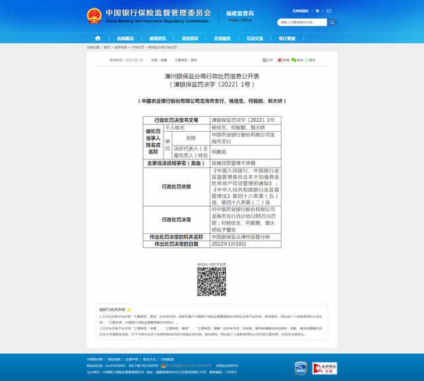Go to 银保监分局行政处罚 breadcrumb

[162, 47]
